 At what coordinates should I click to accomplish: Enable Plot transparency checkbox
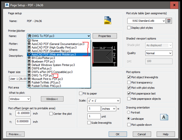(129, 82)
